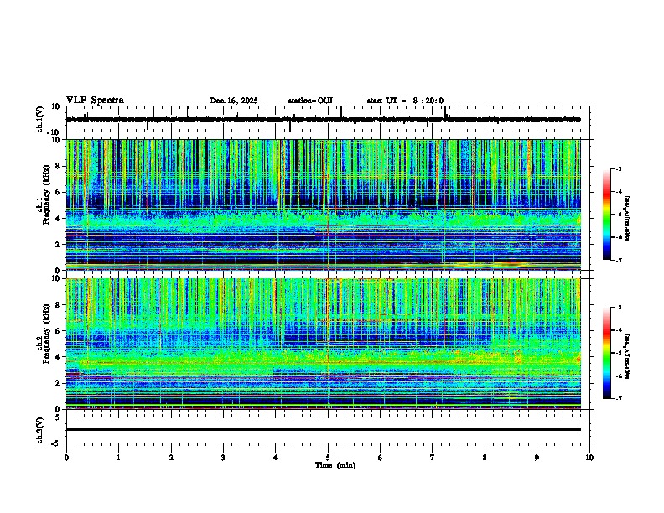The width and height of the screenshot is (664, 513).
Task: Click the "Time (min)" axis label
Action: point(335,465)
